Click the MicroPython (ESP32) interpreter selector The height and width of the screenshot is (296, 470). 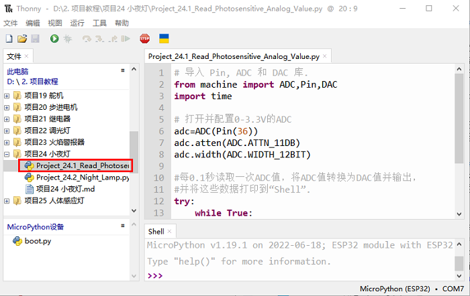[395, 289]
